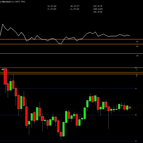Click the OL: 0.92 statistic

[98, 12]
